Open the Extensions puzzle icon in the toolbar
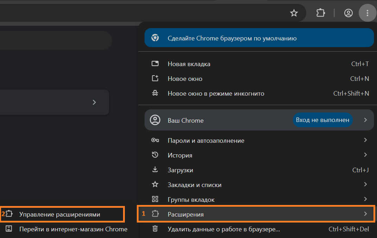The height and width of the screenshot is (238, 377). point(320,13)
